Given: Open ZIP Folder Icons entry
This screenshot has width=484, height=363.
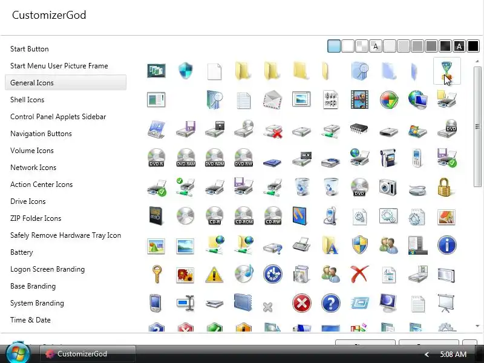Looking at the screenshot, I should 36,218.
